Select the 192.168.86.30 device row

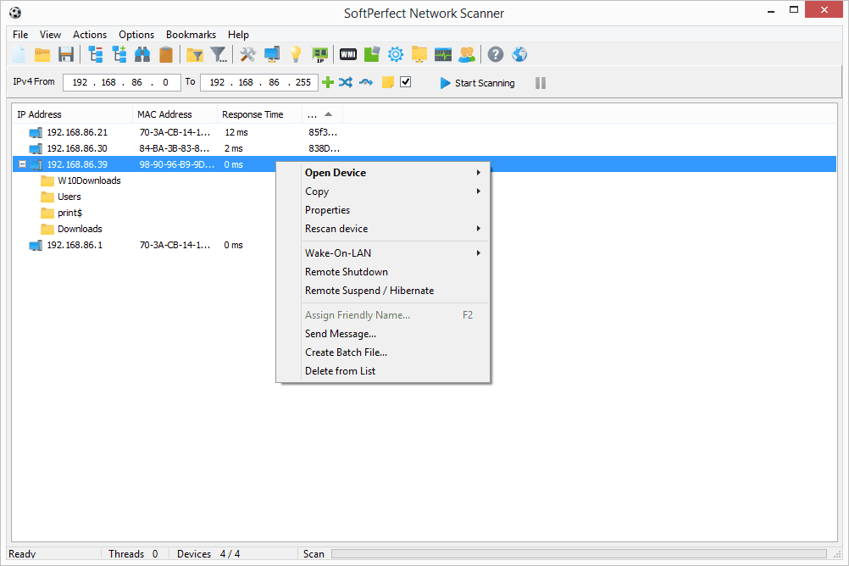424,148
